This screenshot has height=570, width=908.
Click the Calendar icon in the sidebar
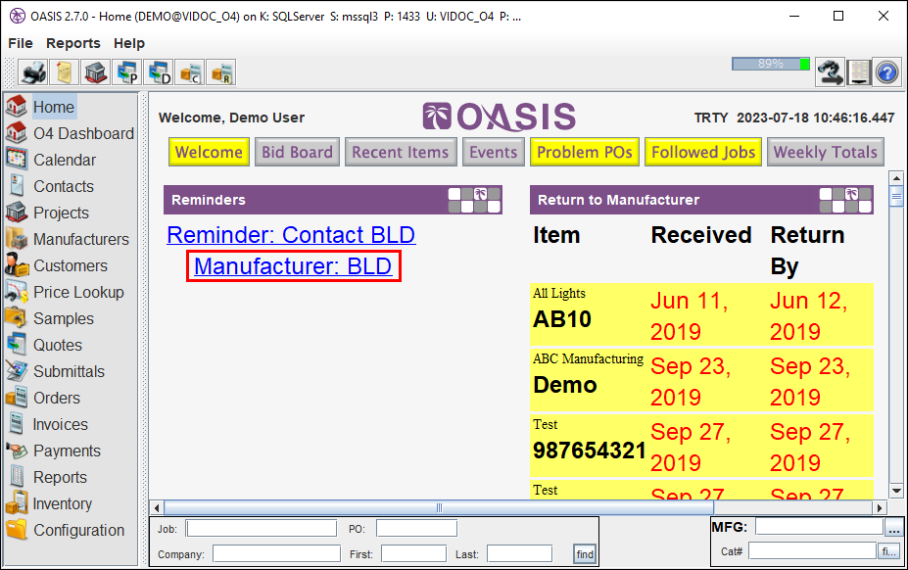pos(17,160)
